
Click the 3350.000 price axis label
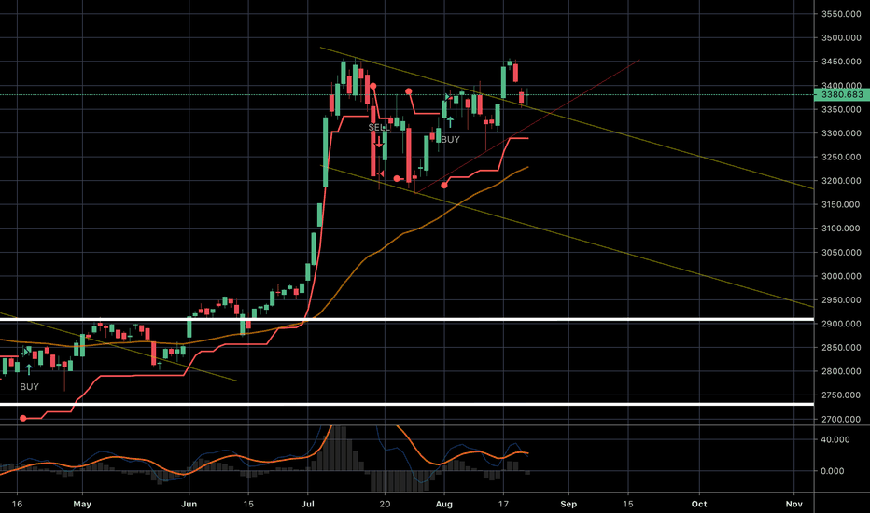pyautogui.click(x=841, y=109)
